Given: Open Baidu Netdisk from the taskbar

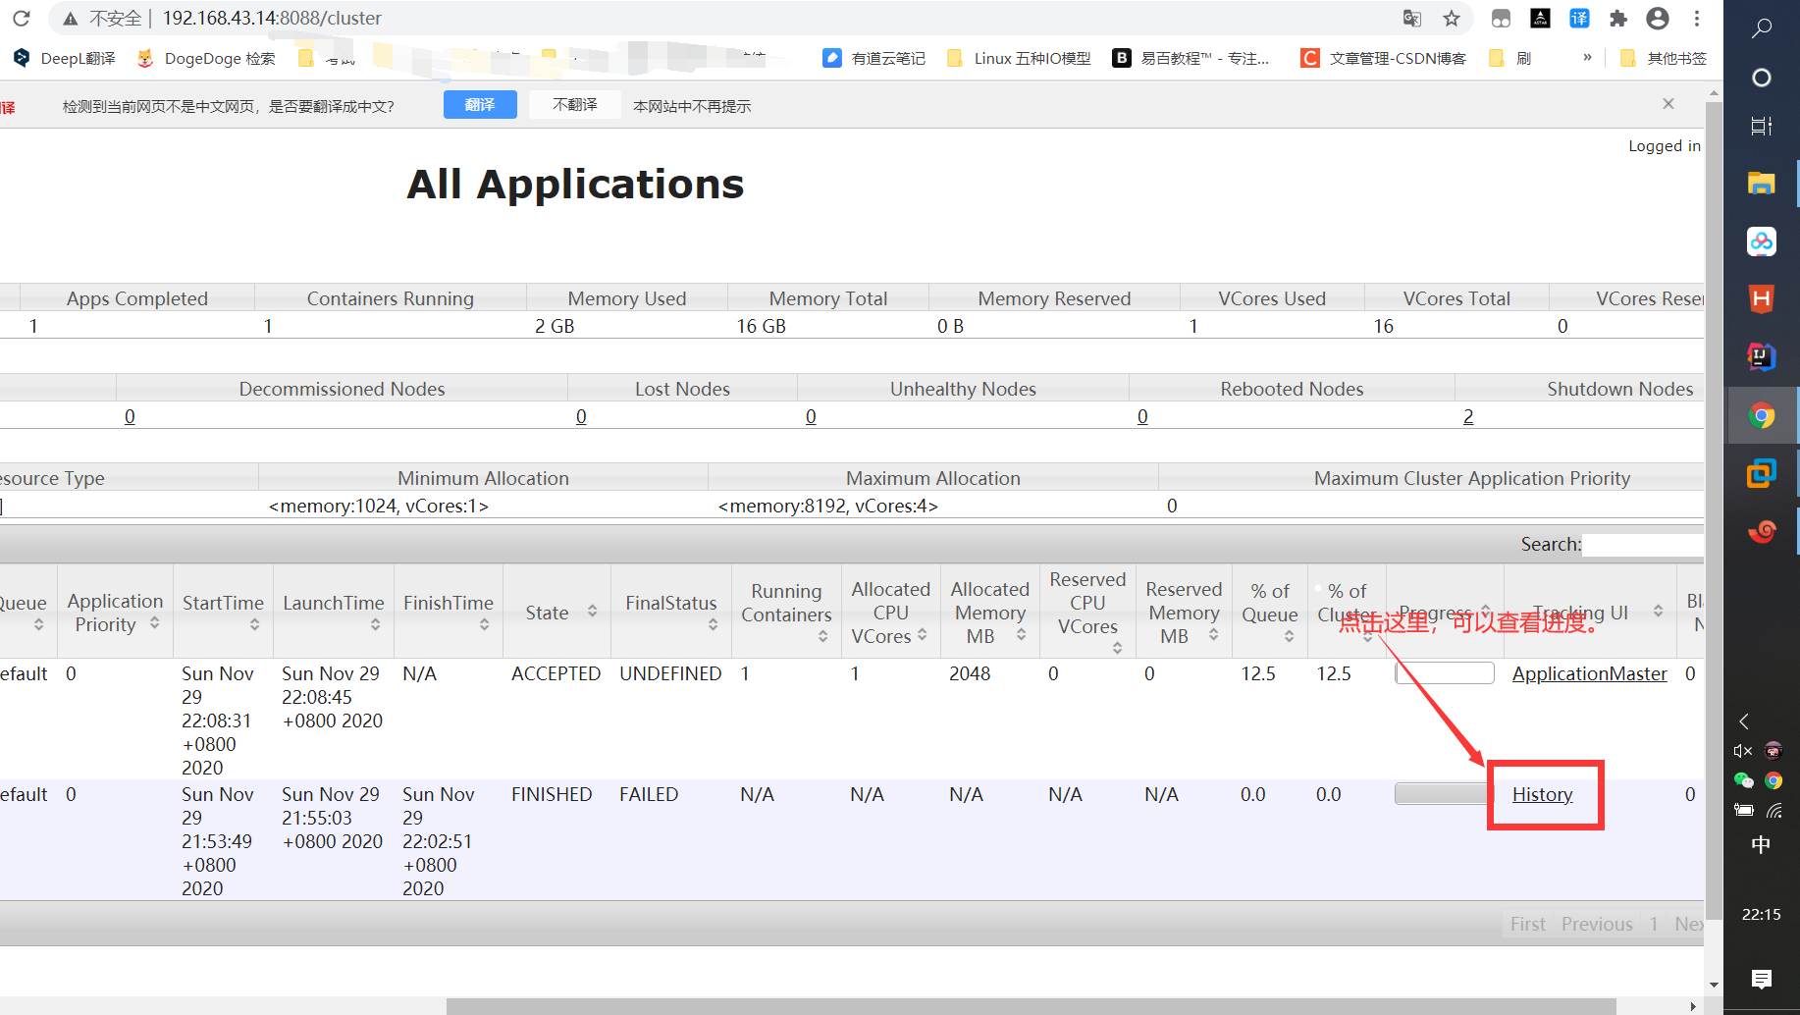Looking at the screenshot, I should coord(1762,241).
